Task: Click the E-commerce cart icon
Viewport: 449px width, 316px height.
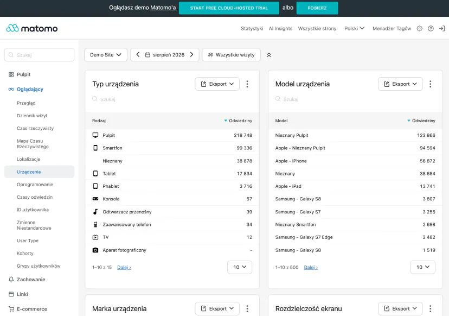Action: tap(11, 309)
